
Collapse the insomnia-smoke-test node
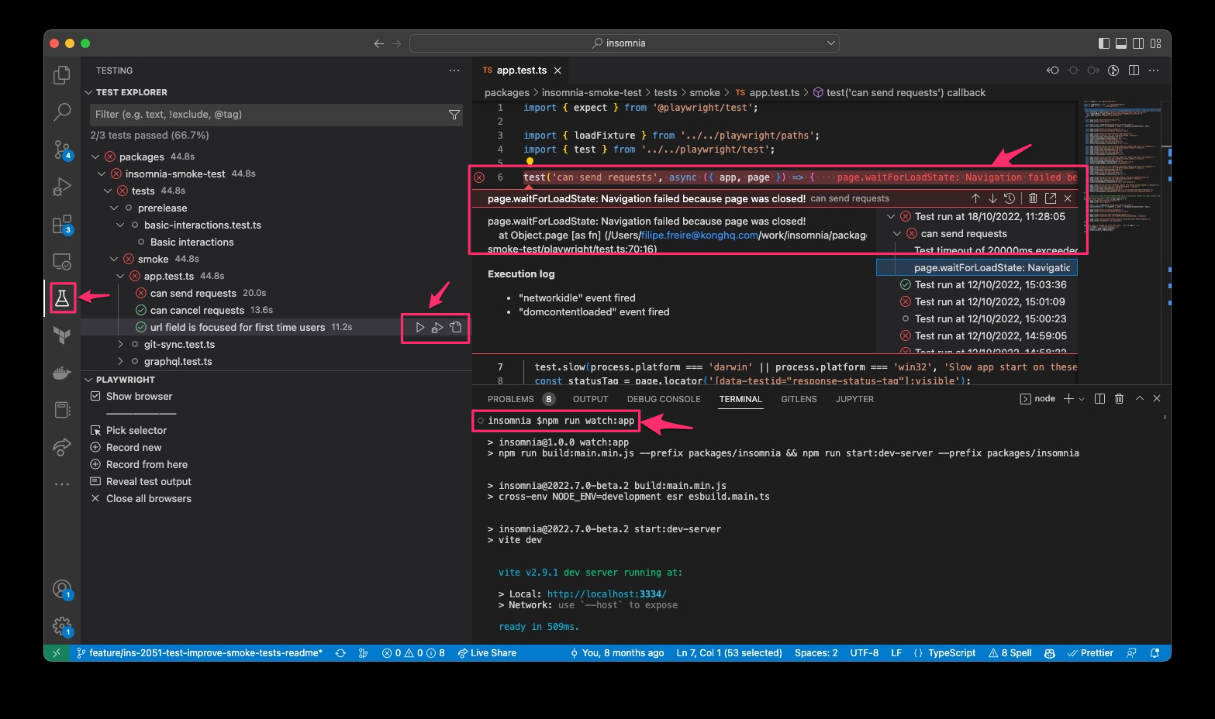[102, 174]
